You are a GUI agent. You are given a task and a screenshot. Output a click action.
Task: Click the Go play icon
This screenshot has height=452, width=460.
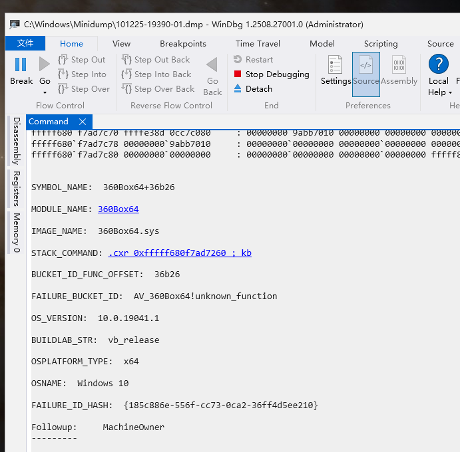(x=45, y=64)
